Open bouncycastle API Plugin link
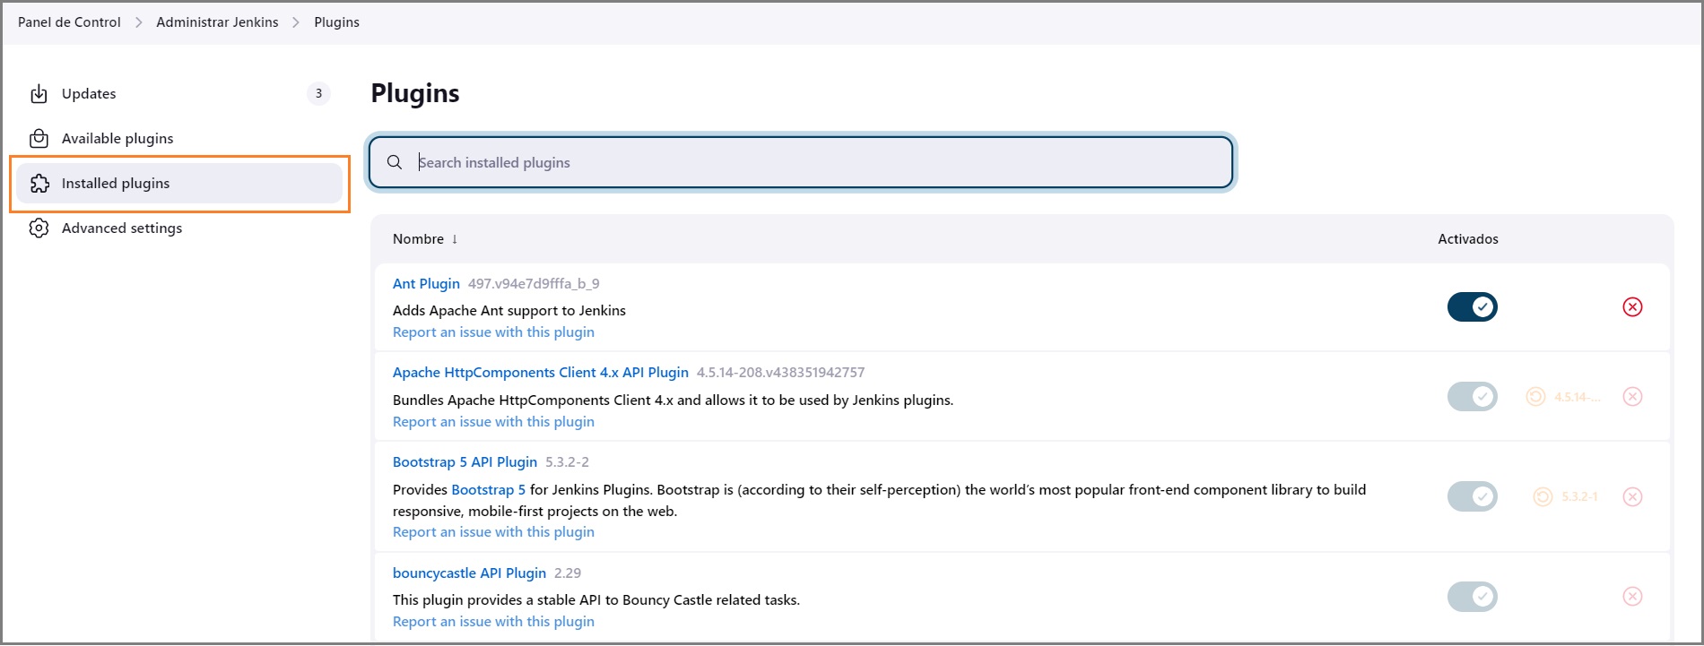The width and height of the screenshot is (1704, 646). click(469, 573)
